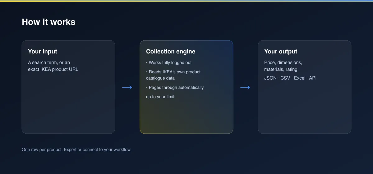Click 'Price, dimensions,' text line

click(x=283, y=62)
